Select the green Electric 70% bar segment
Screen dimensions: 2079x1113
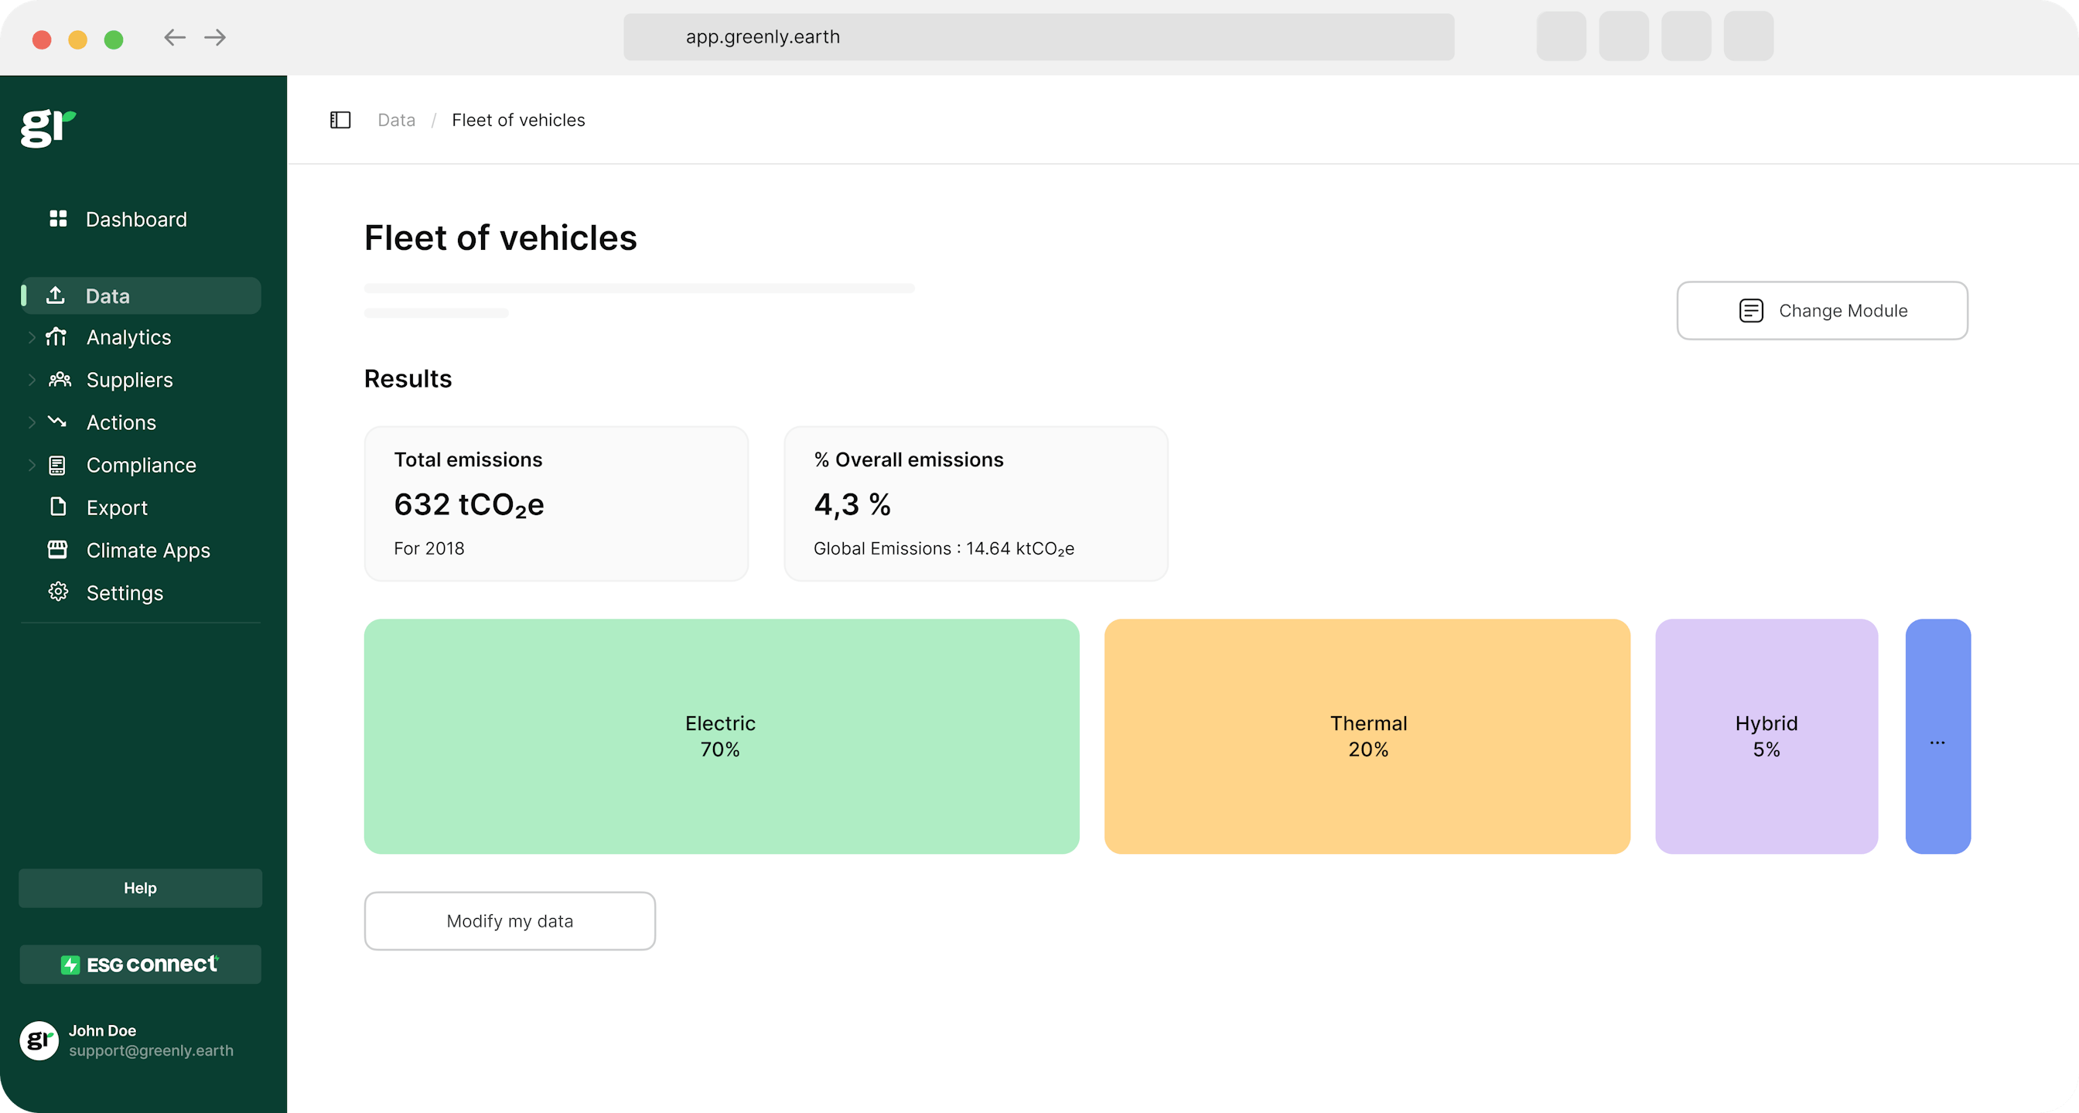[x=721, y=736]
